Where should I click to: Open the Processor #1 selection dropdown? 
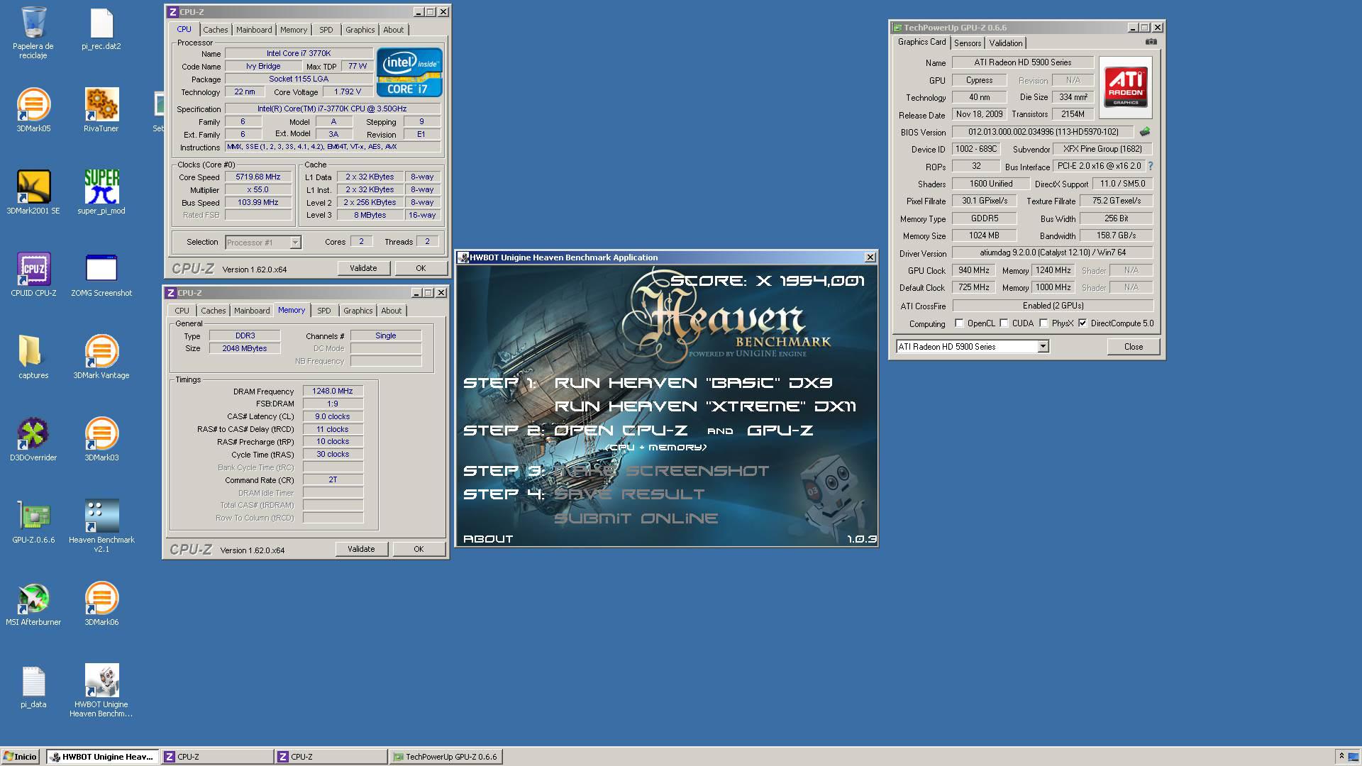tap(263, 243)
